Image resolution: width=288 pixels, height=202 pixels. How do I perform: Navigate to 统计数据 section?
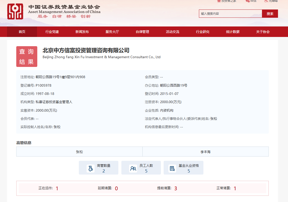point(233,32)
